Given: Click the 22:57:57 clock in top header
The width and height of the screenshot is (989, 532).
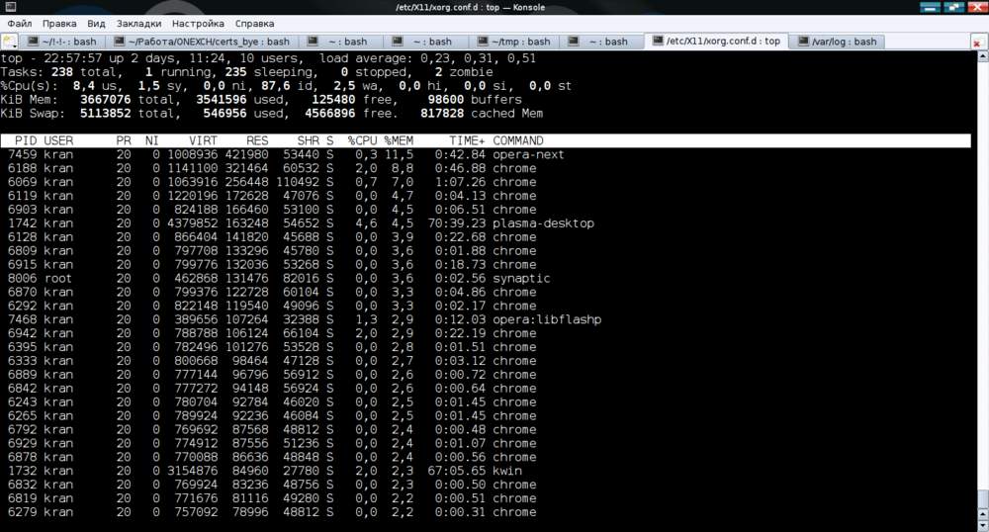Looking at the screenshot, I should 72,58.
